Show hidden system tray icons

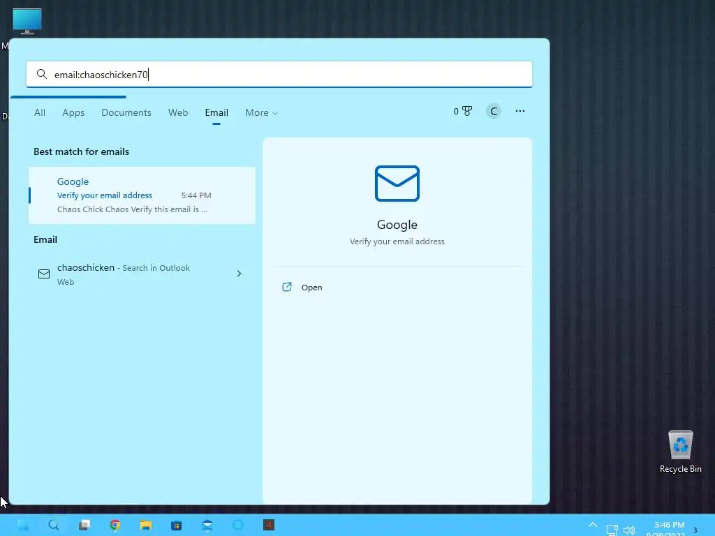(x=592, y=525)
